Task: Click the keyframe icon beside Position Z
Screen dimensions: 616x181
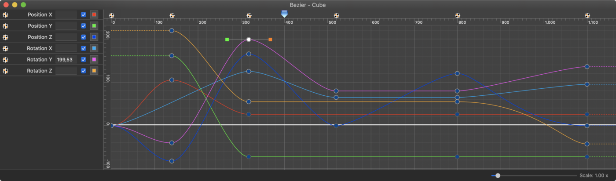Action: [5, 37]
